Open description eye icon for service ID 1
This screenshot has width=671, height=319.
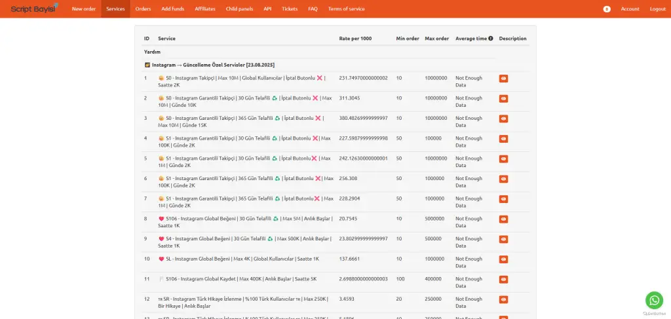[503, 79]
